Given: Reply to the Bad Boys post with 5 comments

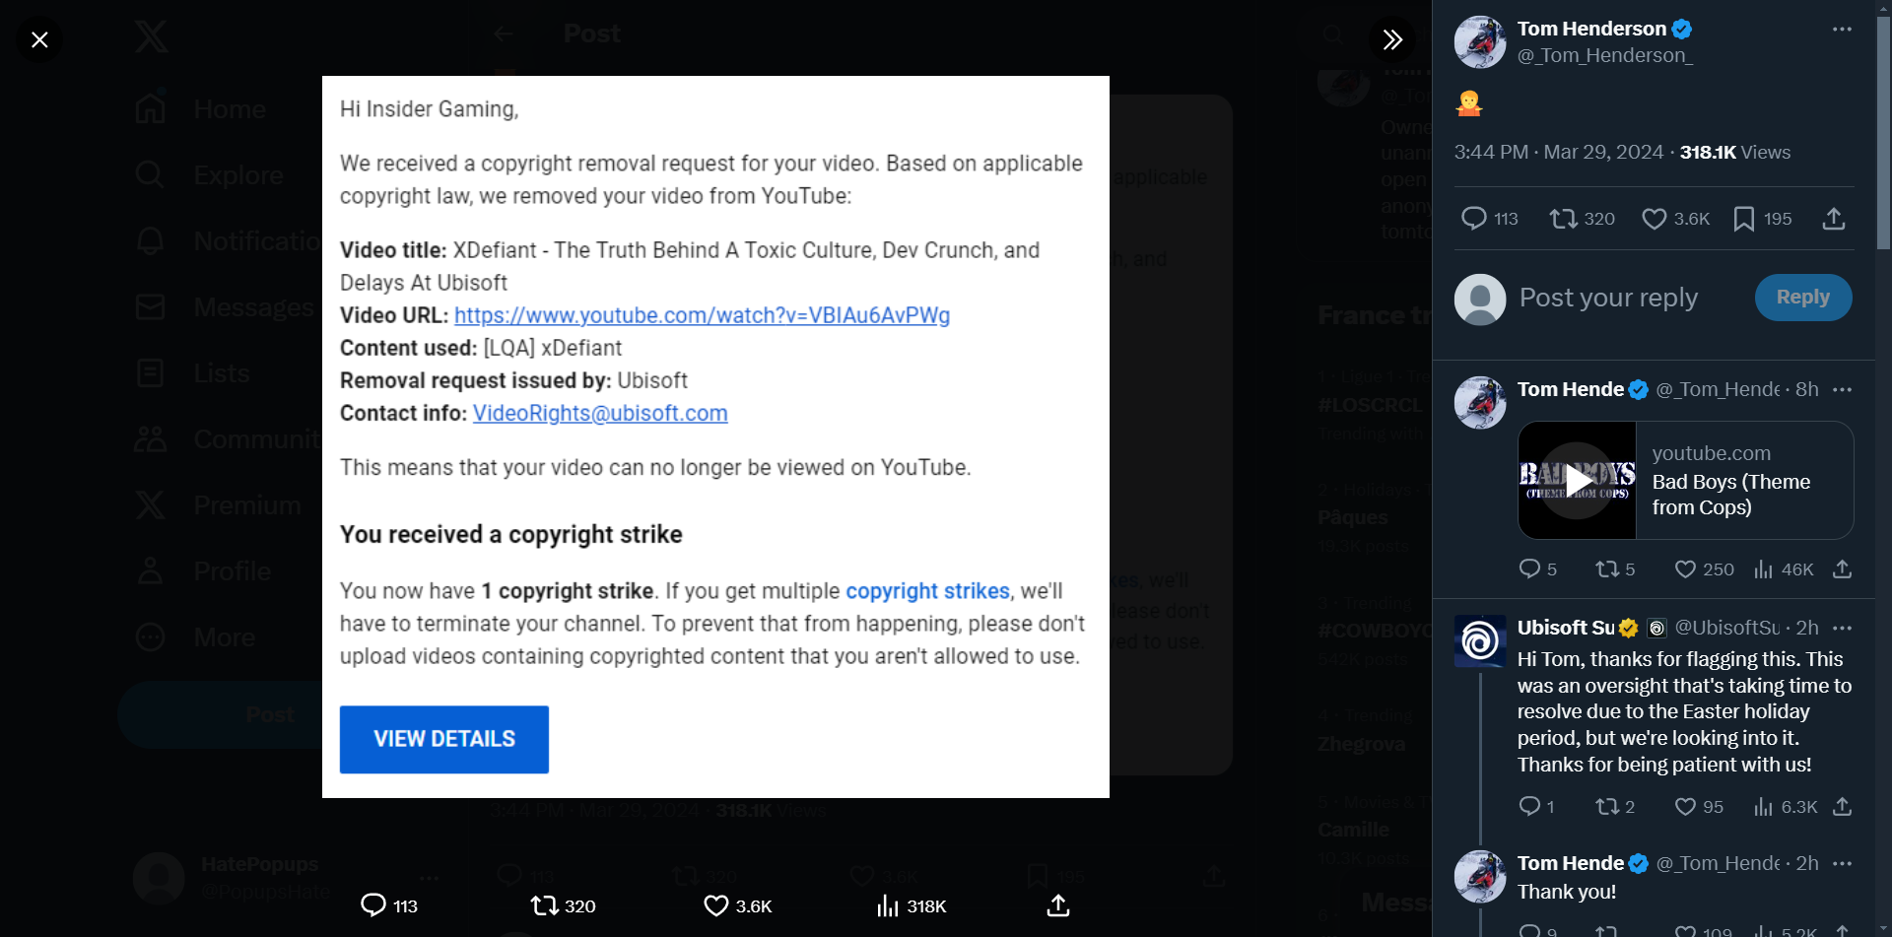Looking at the screenshot, I should (1537, 569).
